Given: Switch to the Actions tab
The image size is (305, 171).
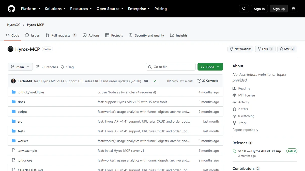Looking at the screenshot, I should tap(91, 35).
